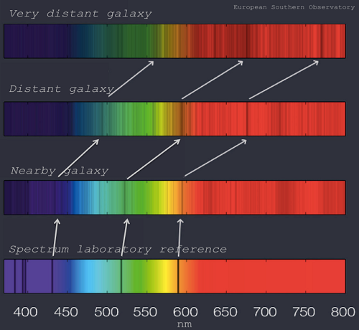Select the 'Very distant galaxy' label
Viewport: 359px width, 330px height.
[x=80, y=14]
